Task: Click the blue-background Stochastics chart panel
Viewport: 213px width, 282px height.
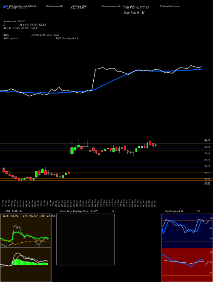Action: 187,231
